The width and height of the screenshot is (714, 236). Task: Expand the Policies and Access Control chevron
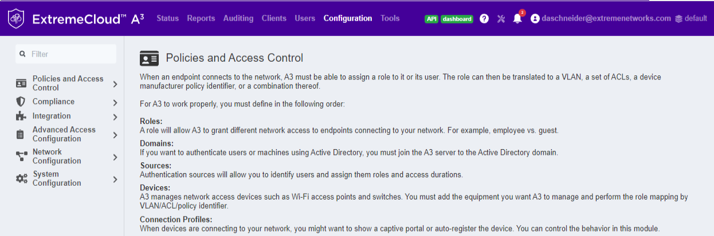pos(115,84)
